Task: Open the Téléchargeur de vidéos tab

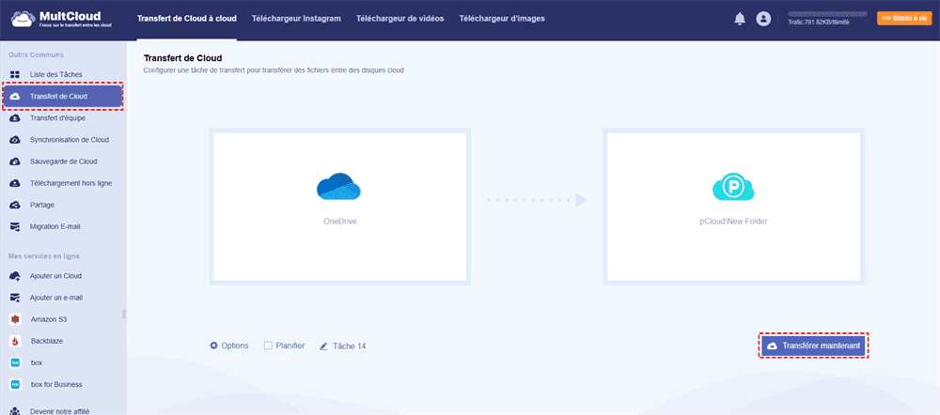Action: click(399, 19)
